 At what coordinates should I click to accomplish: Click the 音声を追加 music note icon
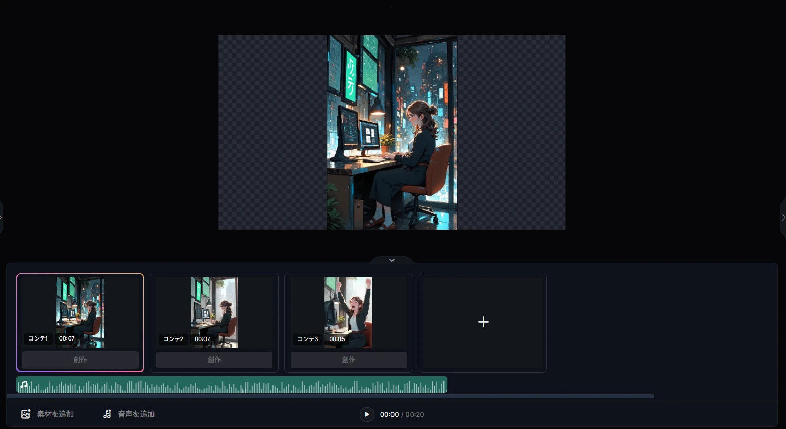point(107,414)
